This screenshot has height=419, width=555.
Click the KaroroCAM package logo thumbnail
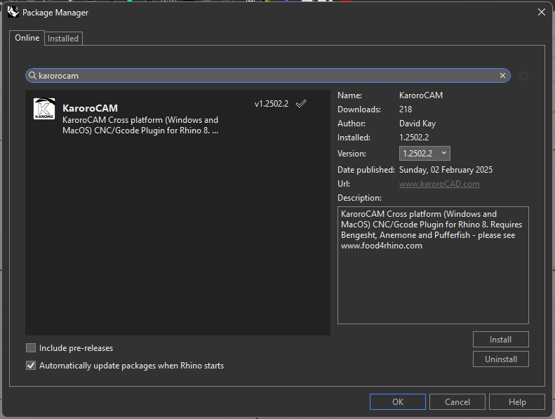point(44,109)
